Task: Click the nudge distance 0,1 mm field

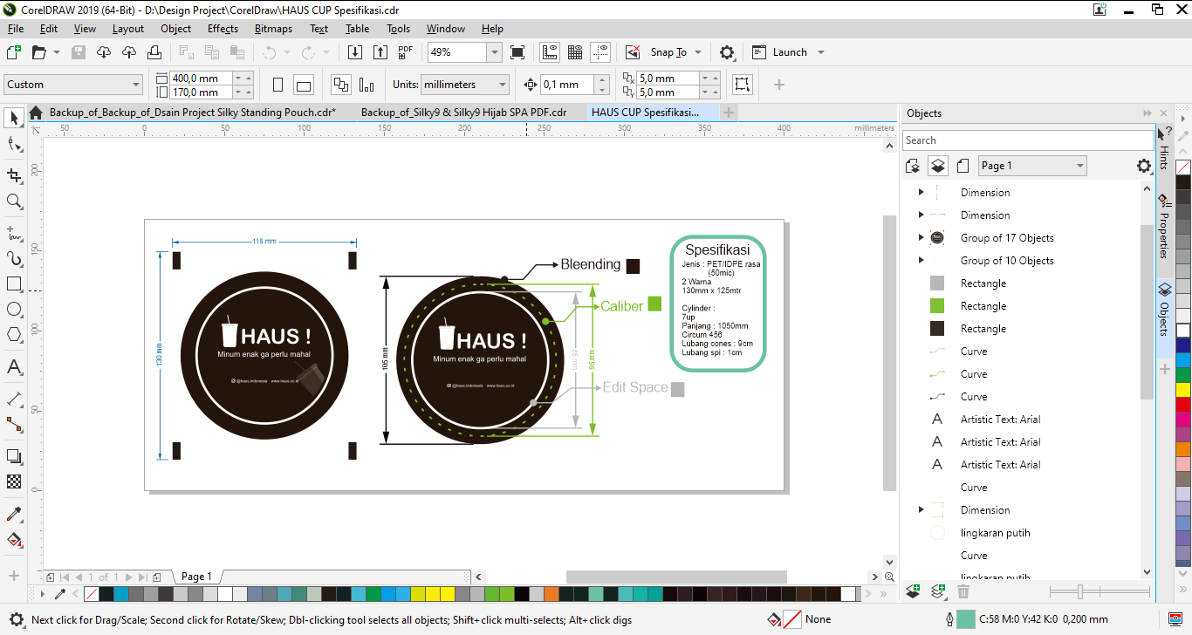Action: [x=567, y=85]
